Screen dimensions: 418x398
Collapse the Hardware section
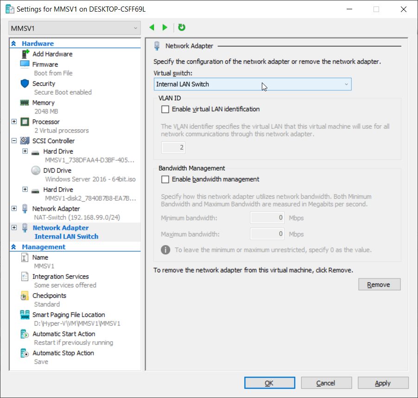tap(13, 44)
